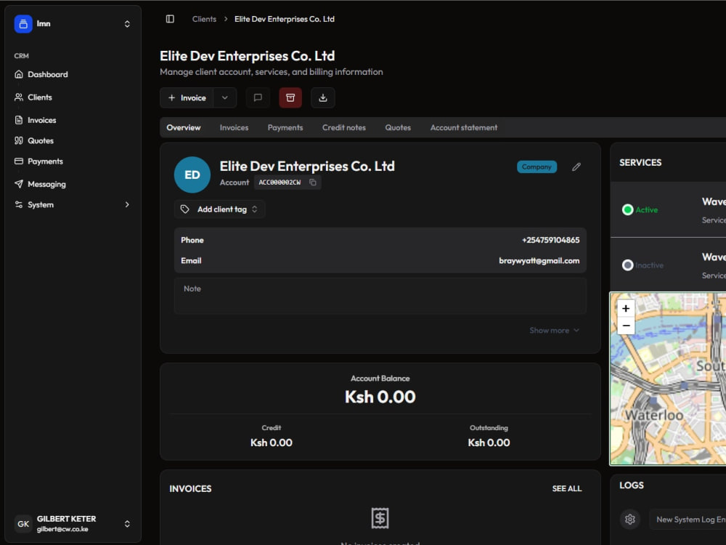Viewport: 726px width, 545px height.
Task: Toggle the Active service status indicator
Action: click(x=628, y=209)
